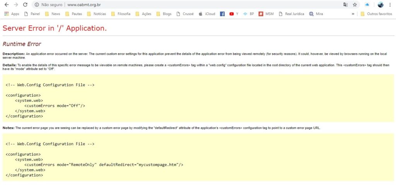Click the iCloud bookmark
The width and height of the screenshot is (396, 190).
tap(207, 14)
